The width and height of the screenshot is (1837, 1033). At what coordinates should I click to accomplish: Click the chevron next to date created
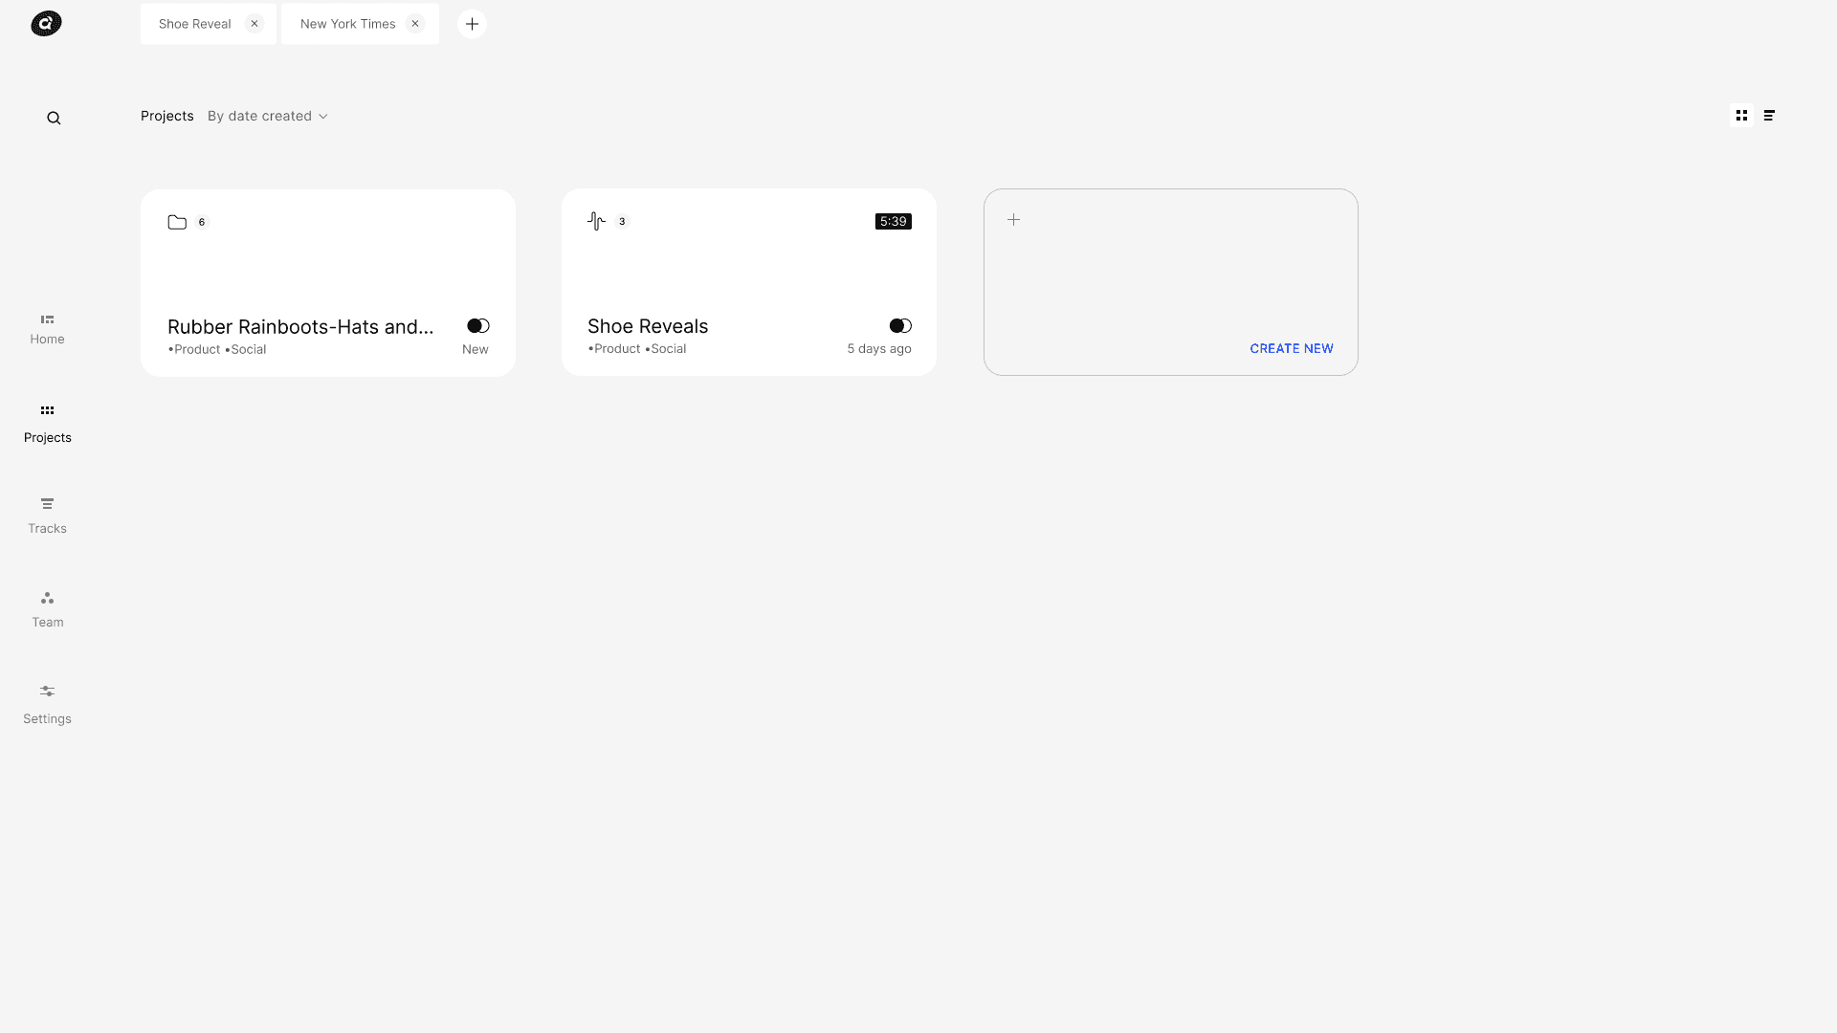coord(323,117)
